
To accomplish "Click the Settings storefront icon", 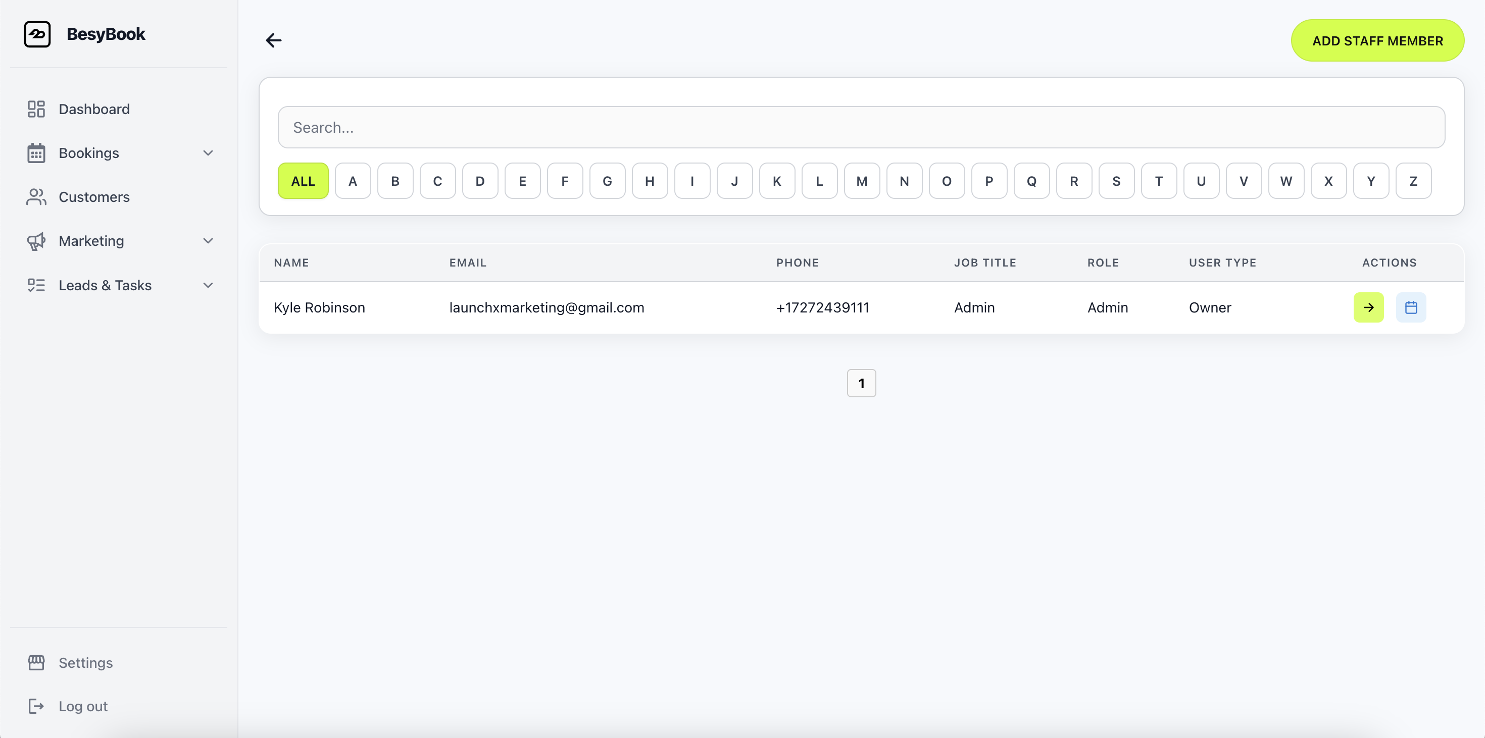I will click(36, 662).
